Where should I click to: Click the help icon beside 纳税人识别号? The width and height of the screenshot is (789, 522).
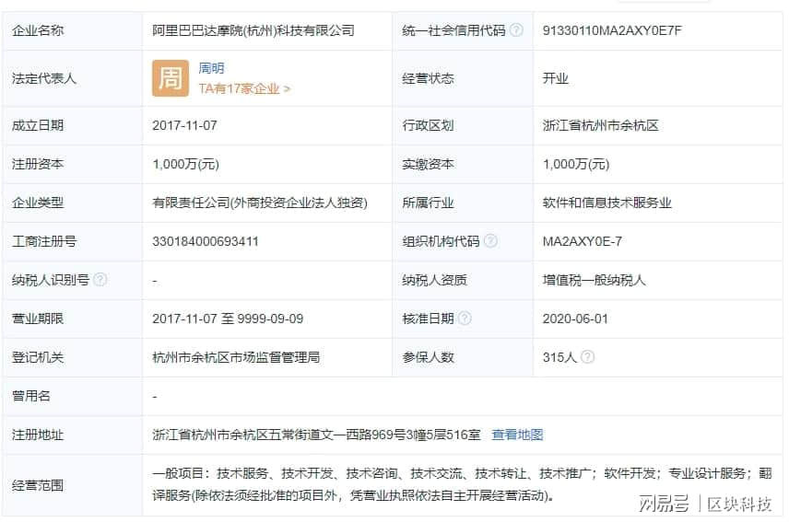pyautogui.click(x=100, y=279)
